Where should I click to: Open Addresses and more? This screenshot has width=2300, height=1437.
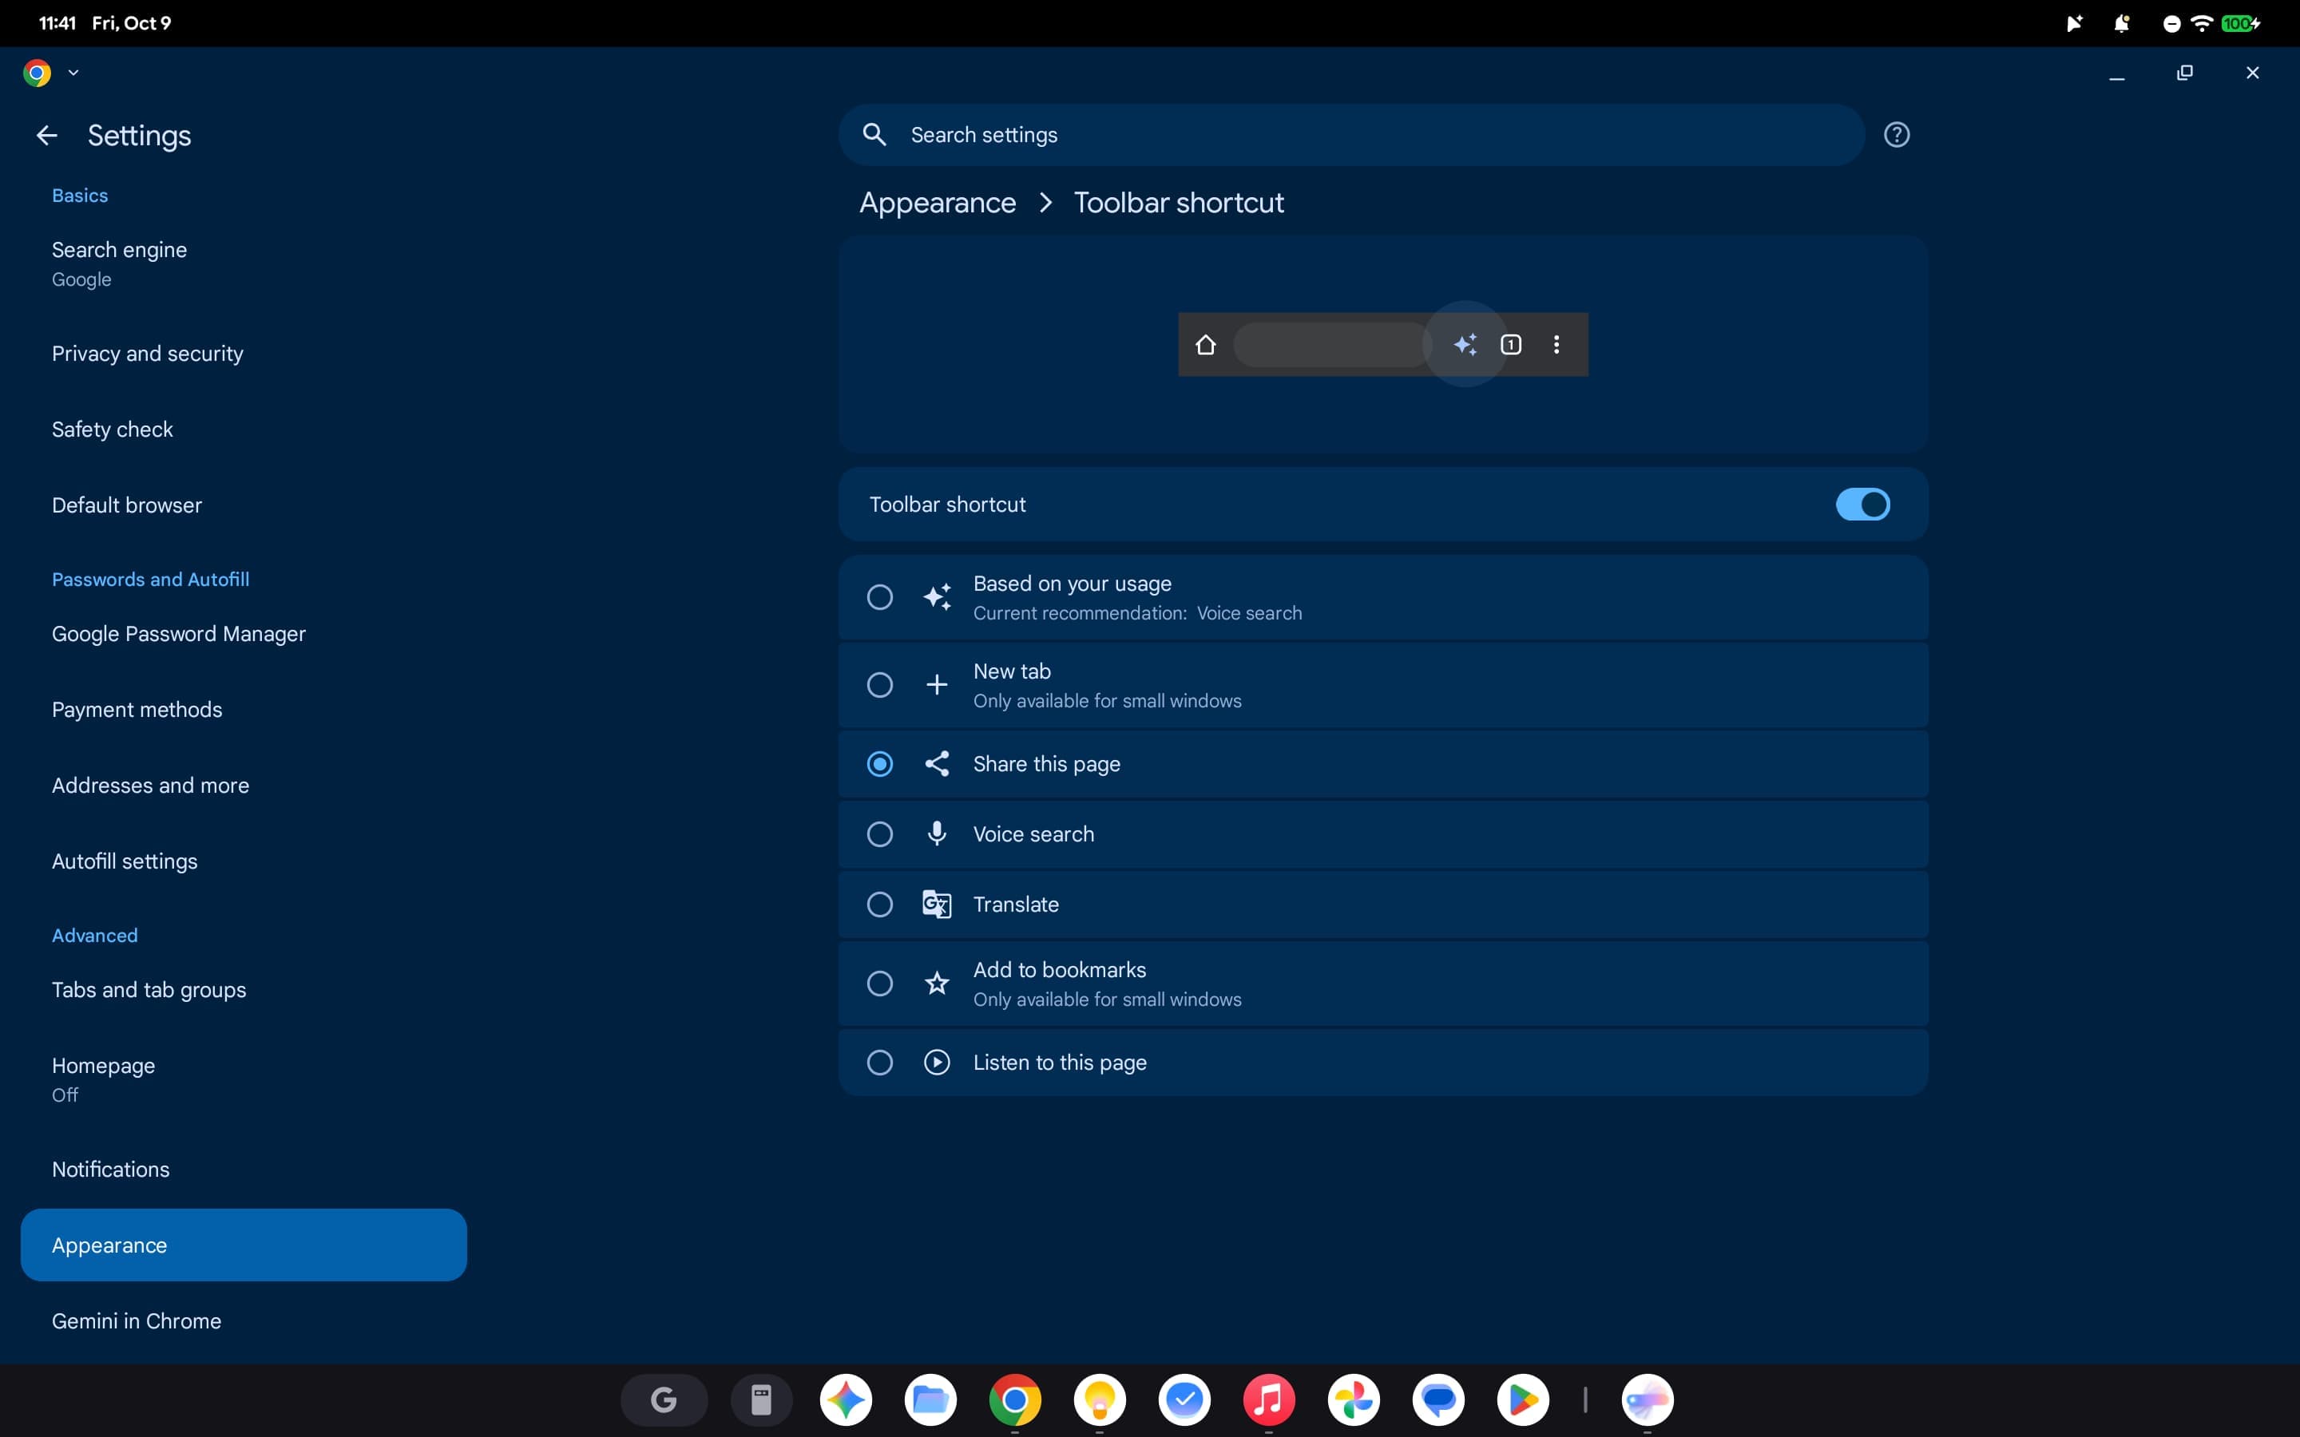[x=244, y=786]
